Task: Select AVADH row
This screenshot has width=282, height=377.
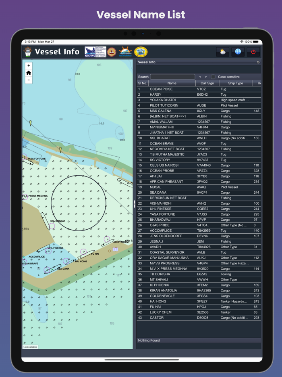Action: (x=199, y=247)
